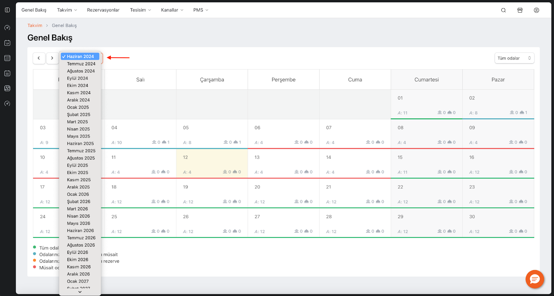Open the circuit board icon in sidebar
Screen dimensions: 554x296
tap(7, 89)
